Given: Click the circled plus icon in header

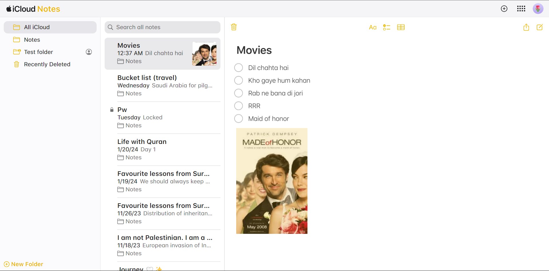Looking at the screenshot, I should (x=504, y=9).
